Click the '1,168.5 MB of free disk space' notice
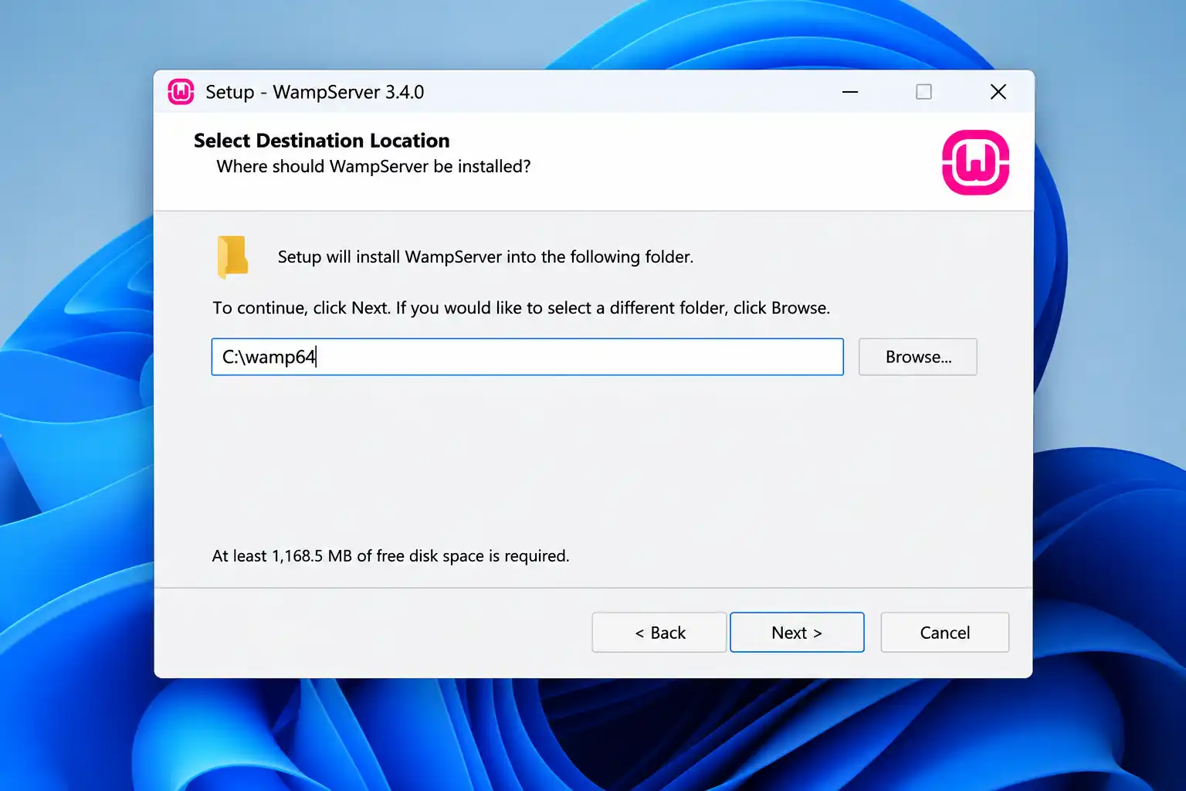Screen dimensions: 1186x791 (391, 556)
